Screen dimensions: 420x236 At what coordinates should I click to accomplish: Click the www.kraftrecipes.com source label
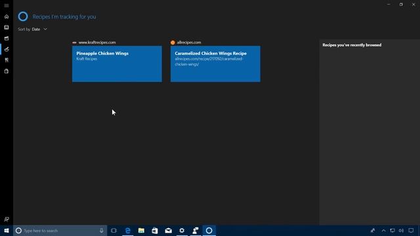point(97,42)
